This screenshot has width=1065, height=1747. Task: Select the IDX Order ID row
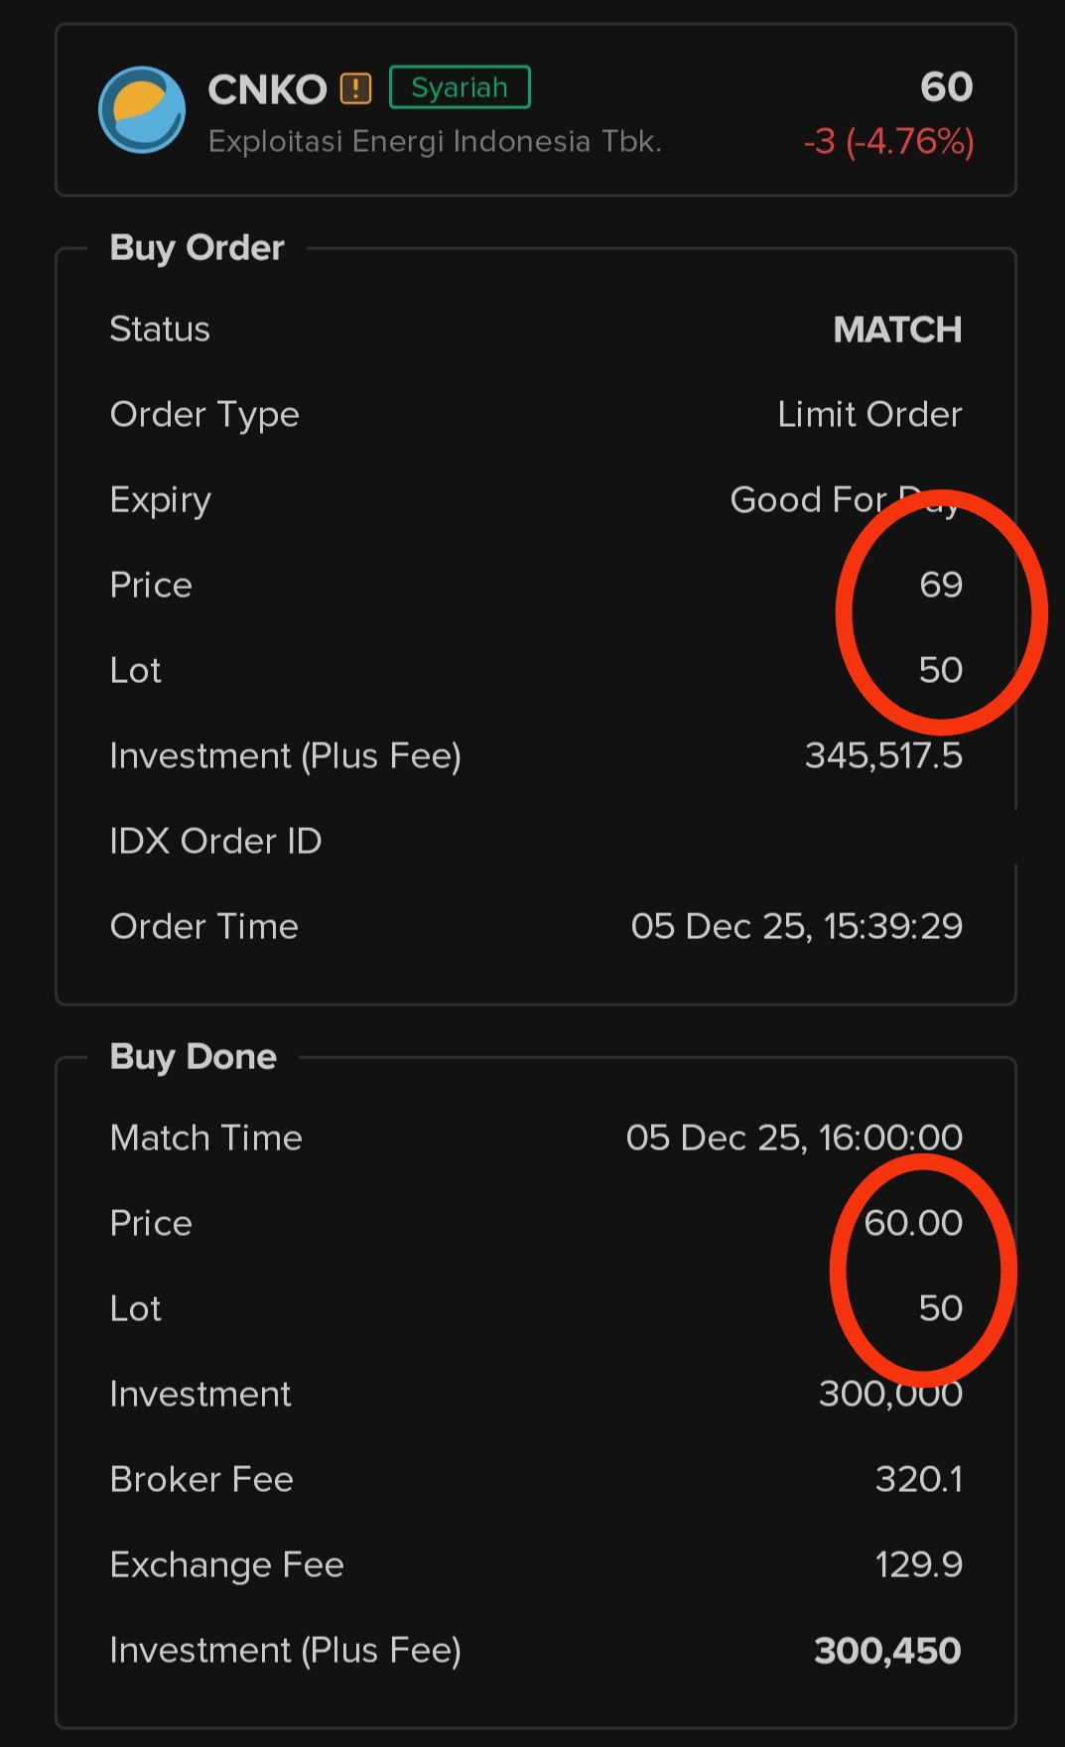click(x=216, y=842)
